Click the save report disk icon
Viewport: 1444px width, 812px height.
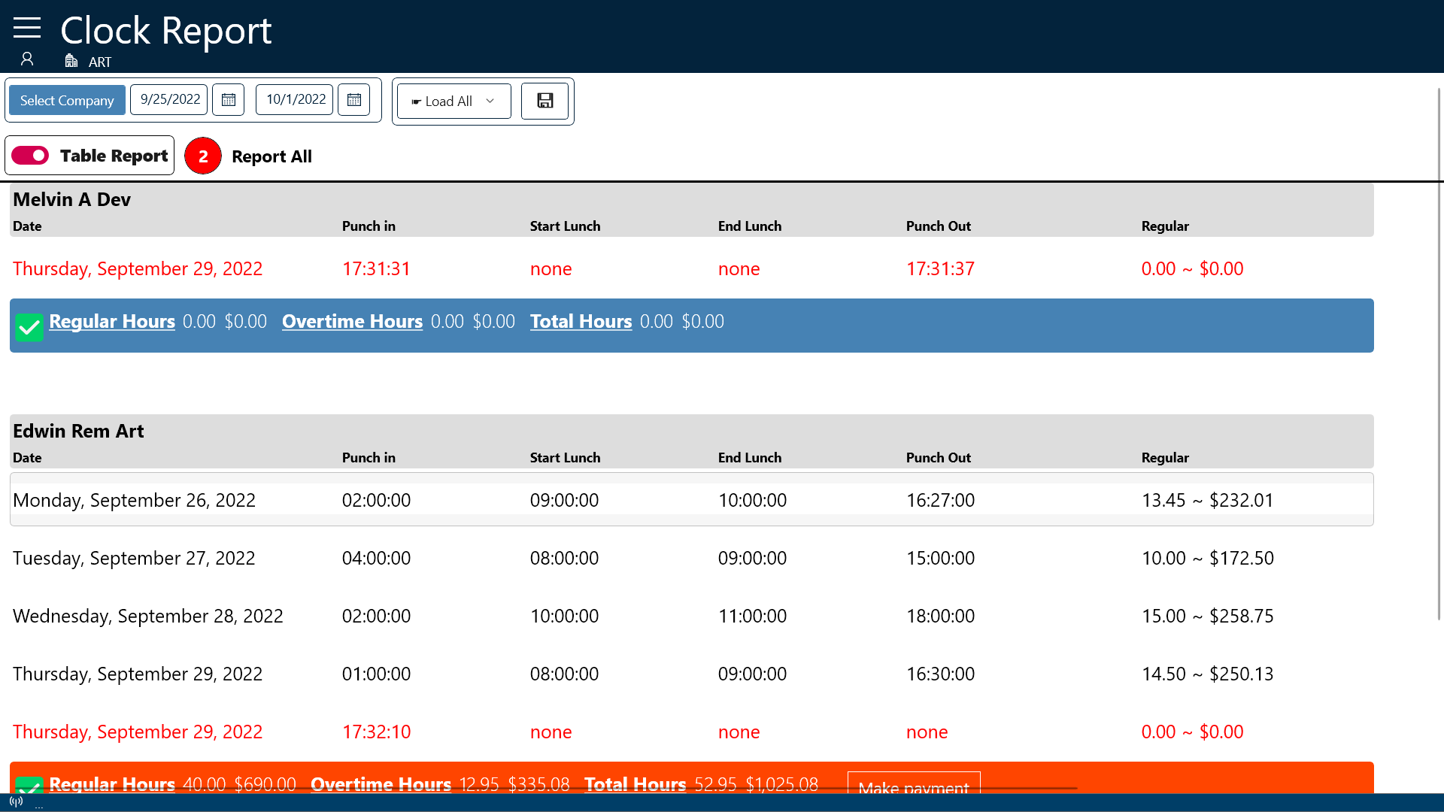(545, 101)
